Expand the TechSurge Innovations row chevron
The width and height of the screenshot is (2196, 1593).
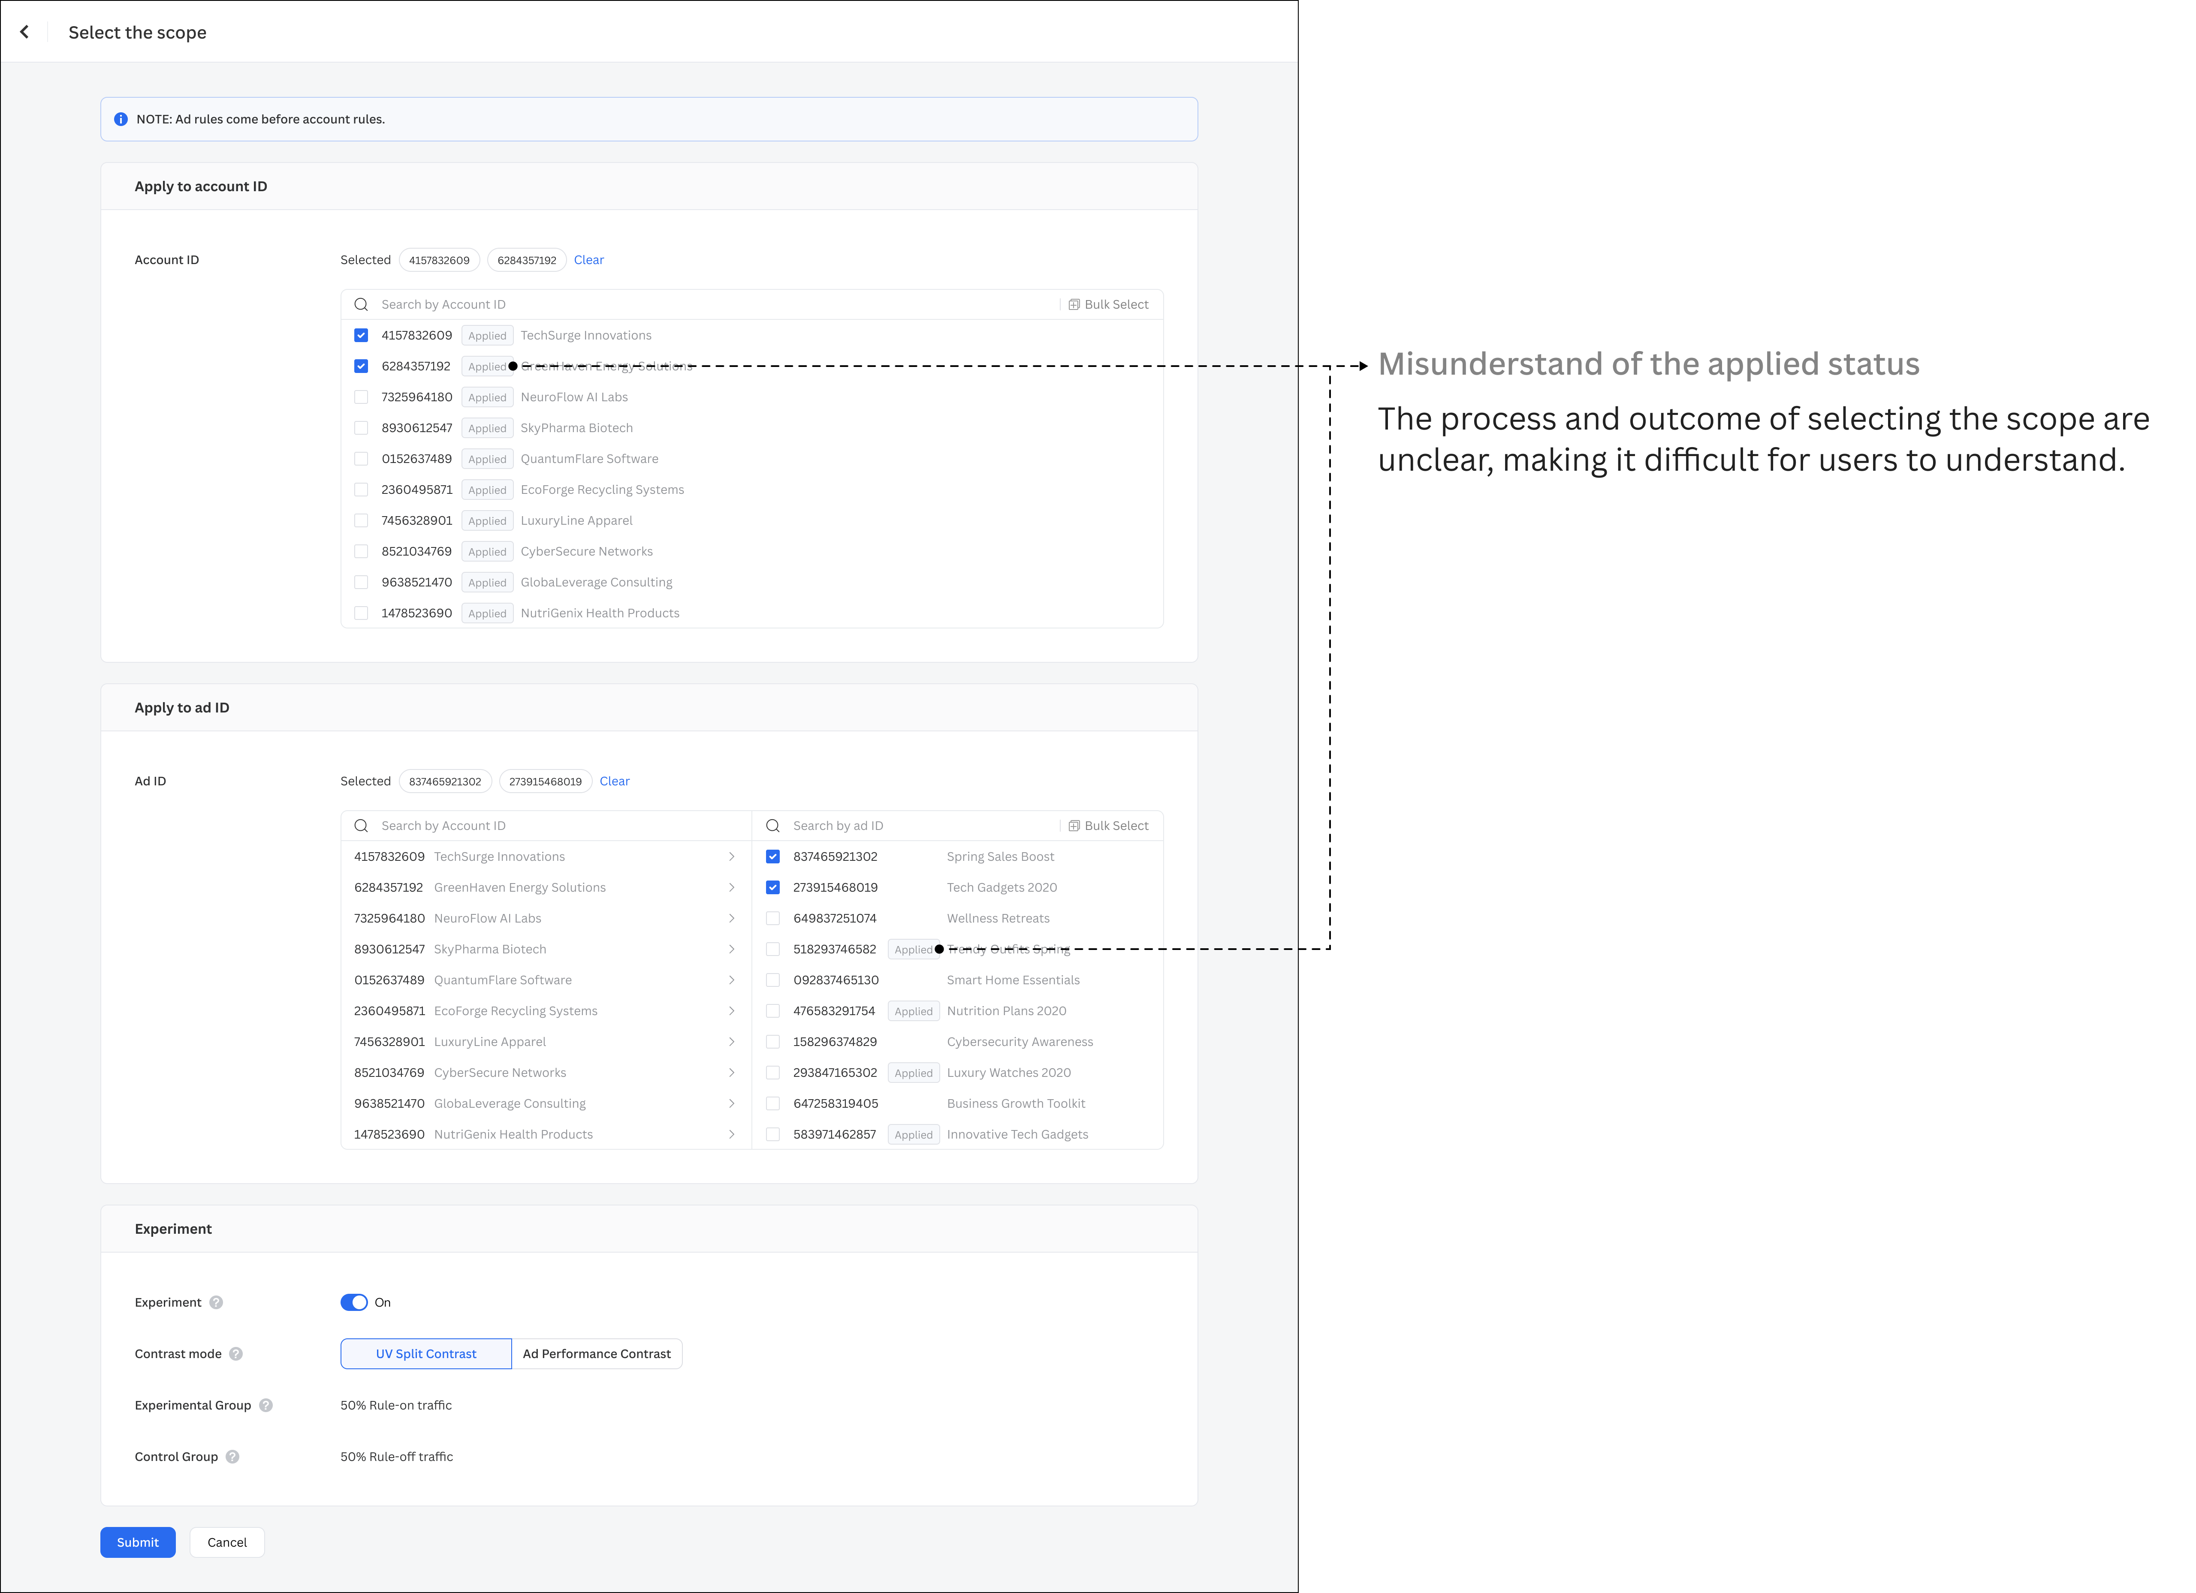tap(731, 857)
